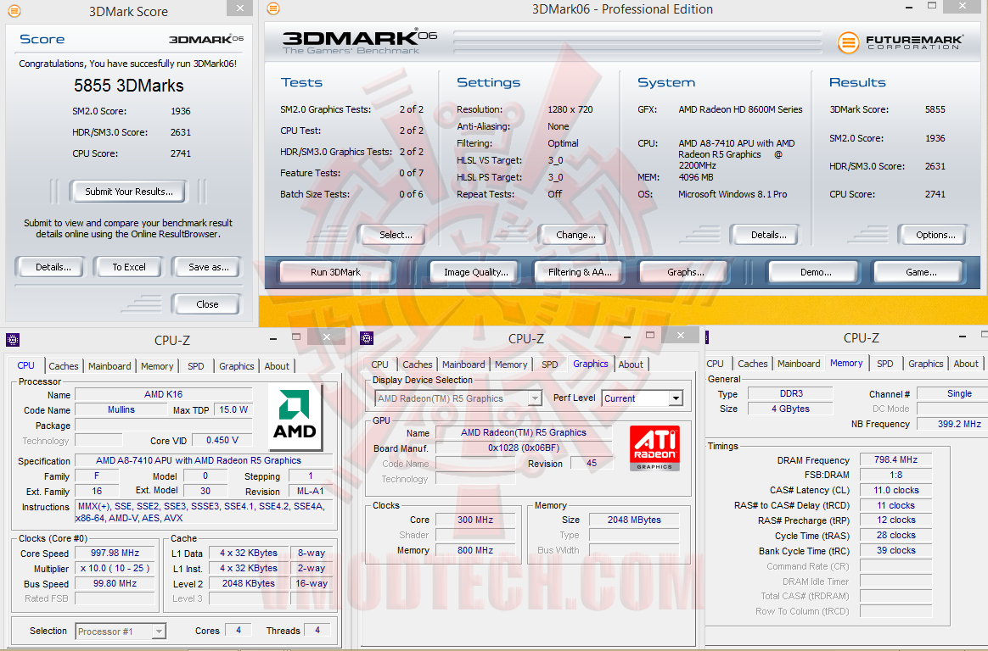Maximize the 3DMark06 Professional Edition window
The width and height of the screenshot is (988, 651).
click(932, 6)
